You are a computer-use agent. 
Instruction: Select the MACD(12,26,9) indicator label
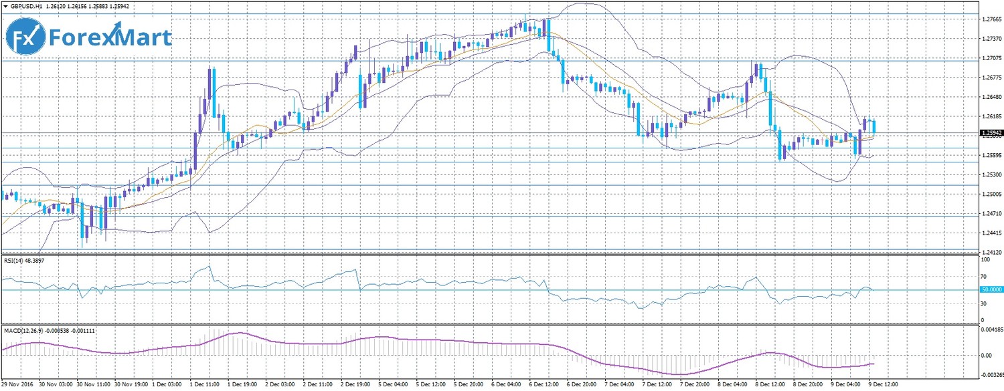click(25, 330)
